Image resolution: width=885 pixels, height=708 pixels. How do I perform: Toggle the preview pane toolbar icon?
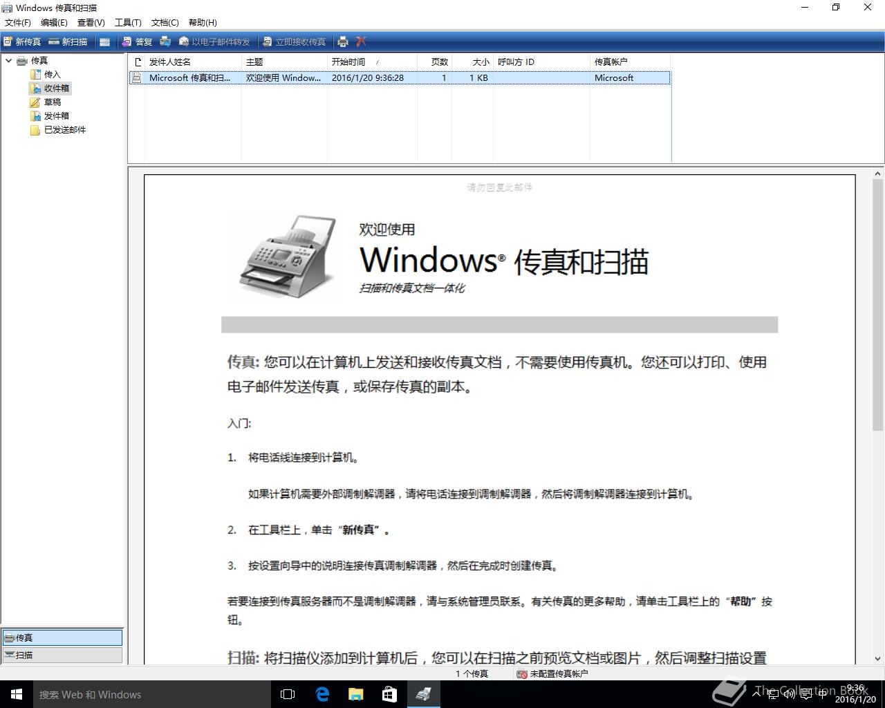click(x=104, y=41)
